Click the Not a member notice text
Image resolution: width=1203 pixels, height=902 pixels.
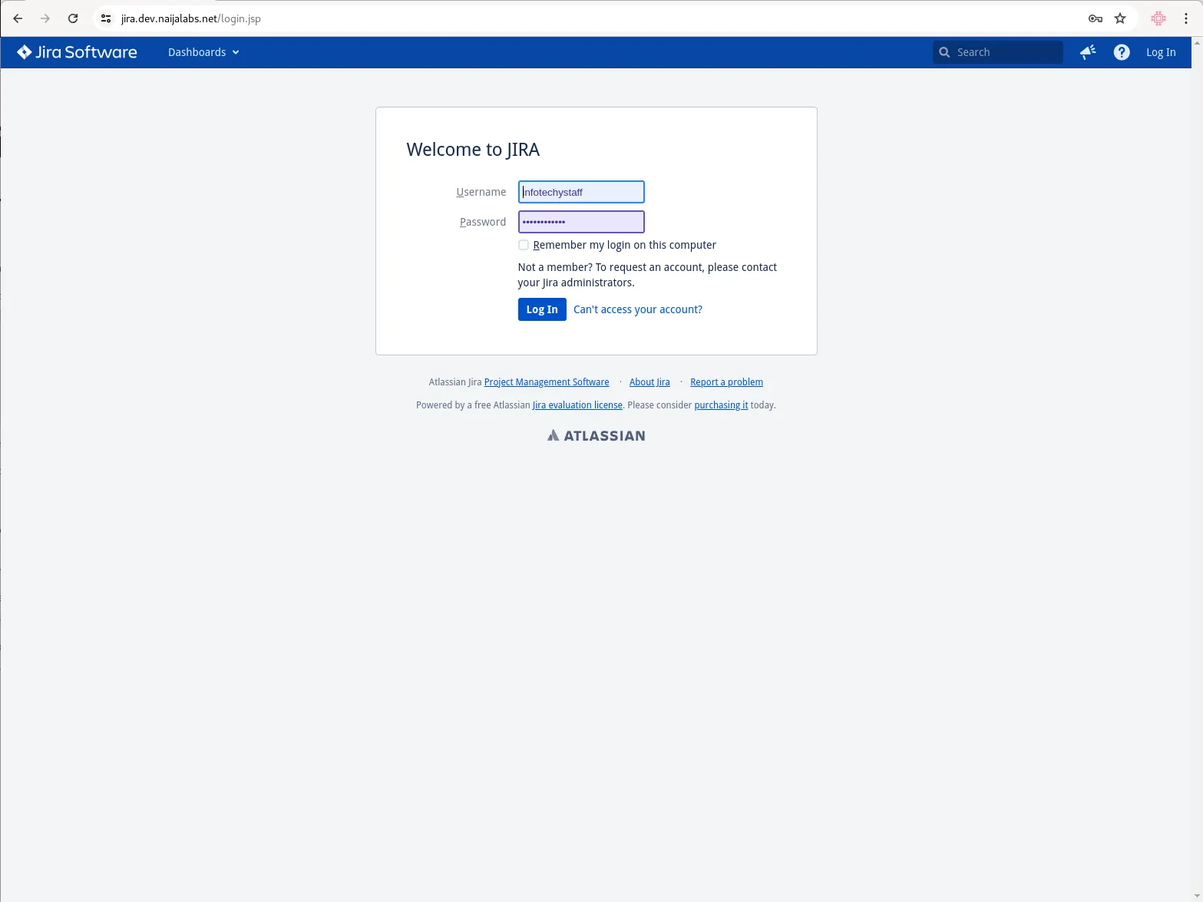(647, 275)
